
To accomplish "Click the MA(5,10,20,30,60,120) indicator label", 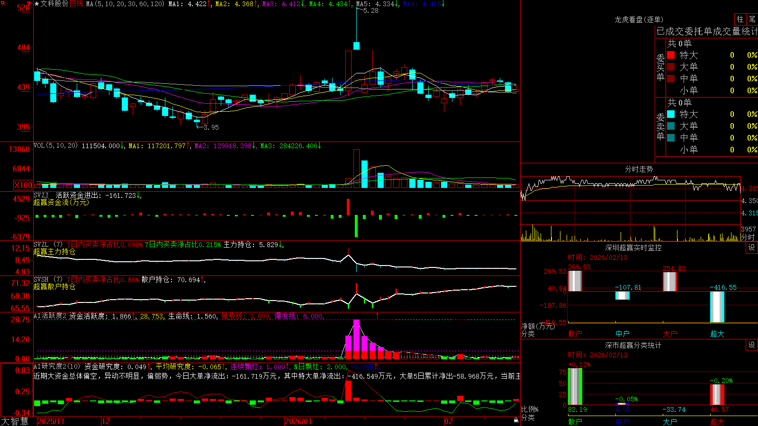I will click(x=125, y=4).
